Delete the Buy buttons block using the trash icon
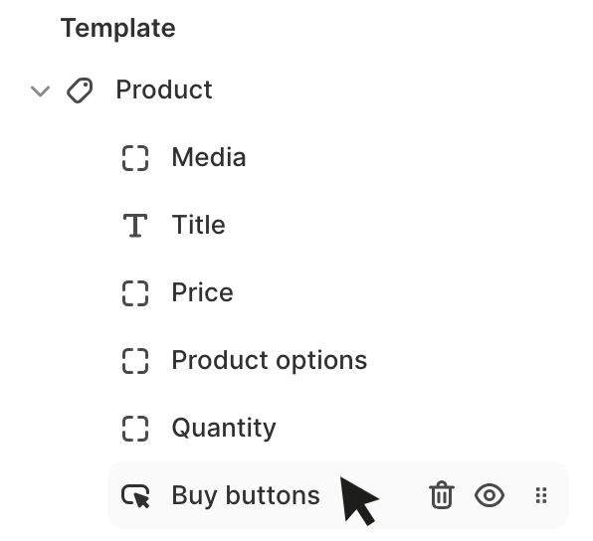The width and height of the screenshot is (593, 541). [442, 495]
